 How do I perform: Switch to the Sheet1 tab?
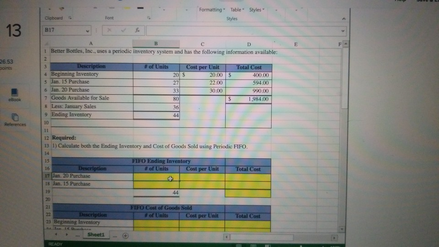[96, 235]
